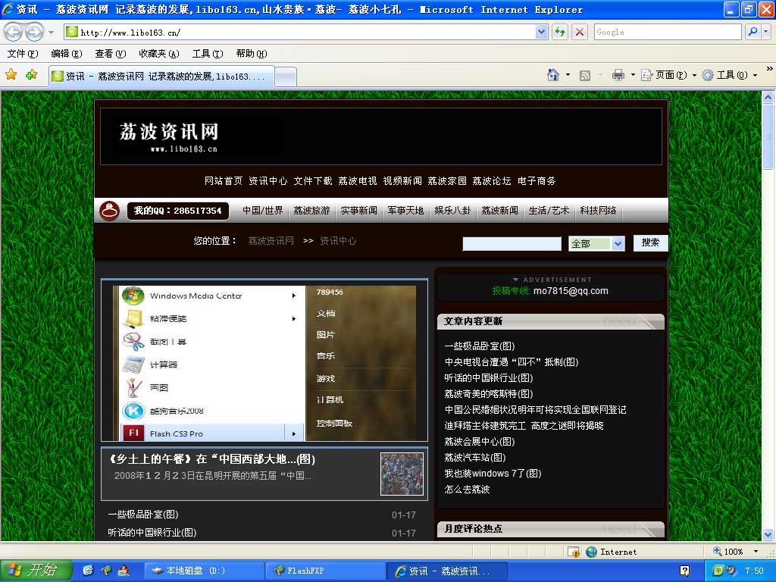Open the 荔波论坛 navigation link
Screen dimensions: 776x582
pos(491,180)
